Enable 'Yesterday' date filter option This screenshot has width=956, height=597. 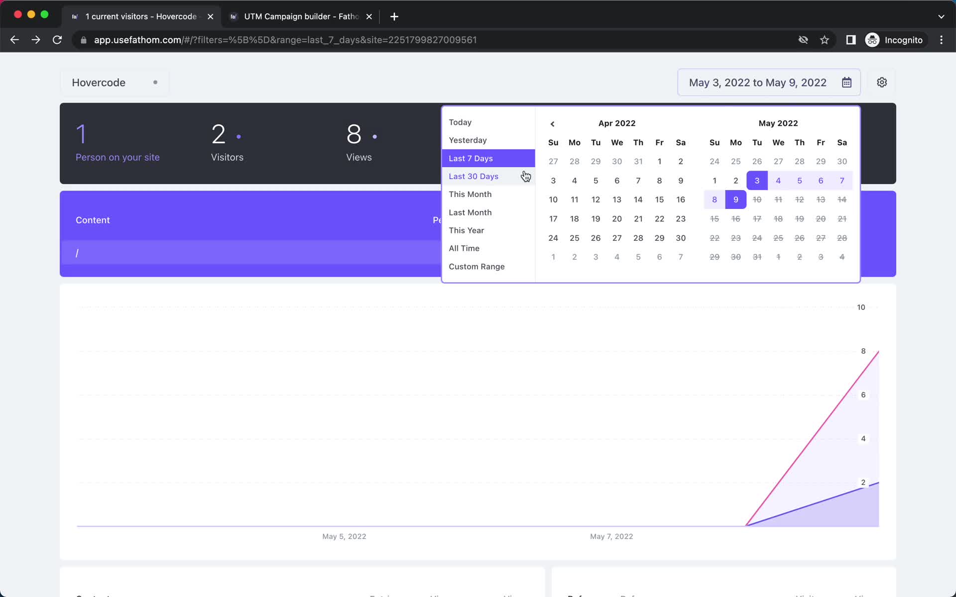(x=468, y=140)
